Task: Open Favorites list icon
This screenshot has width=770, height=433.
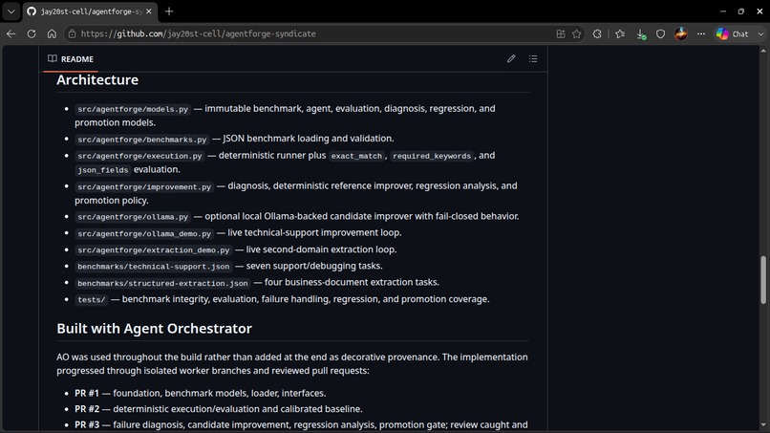Action: tap(620, 33)
